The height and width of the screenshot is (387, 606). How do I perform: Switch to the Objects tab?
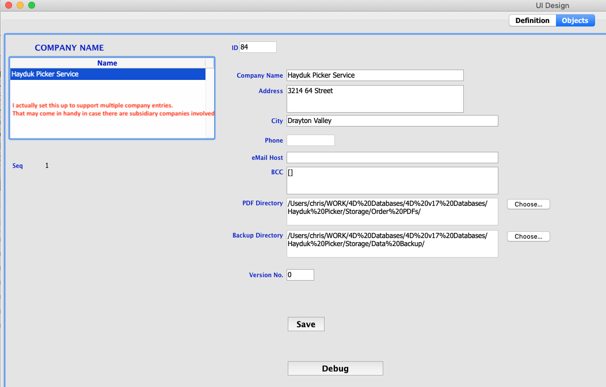coord(575,21)
